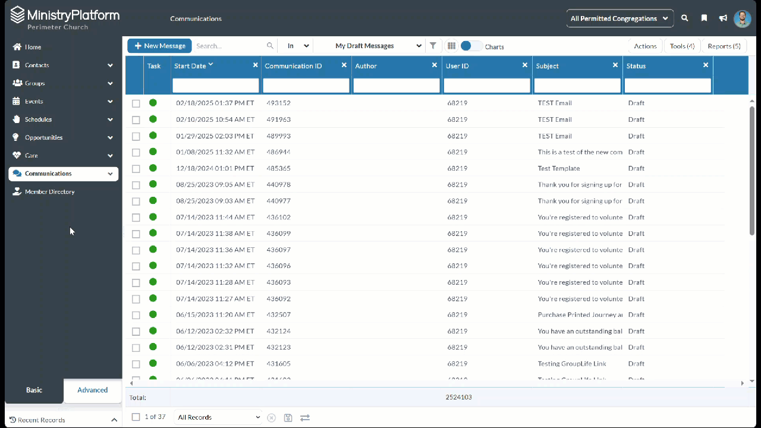
Task: Open announcements via the megaphone icon
Action: coord(723,18)
